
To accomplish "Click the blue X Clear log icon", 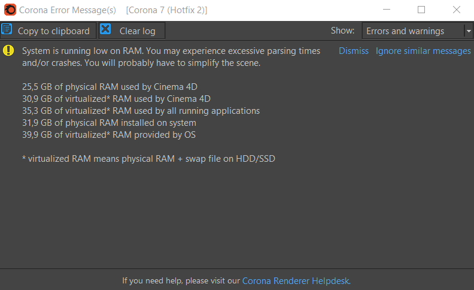I will [x=105, y=29].
